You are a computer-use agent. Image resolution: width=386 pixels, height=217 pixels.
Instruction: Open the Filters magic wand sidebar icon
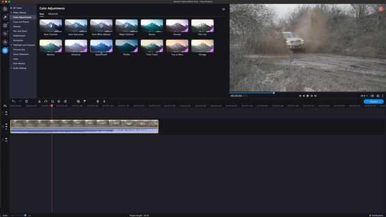(x=5, y=17)
